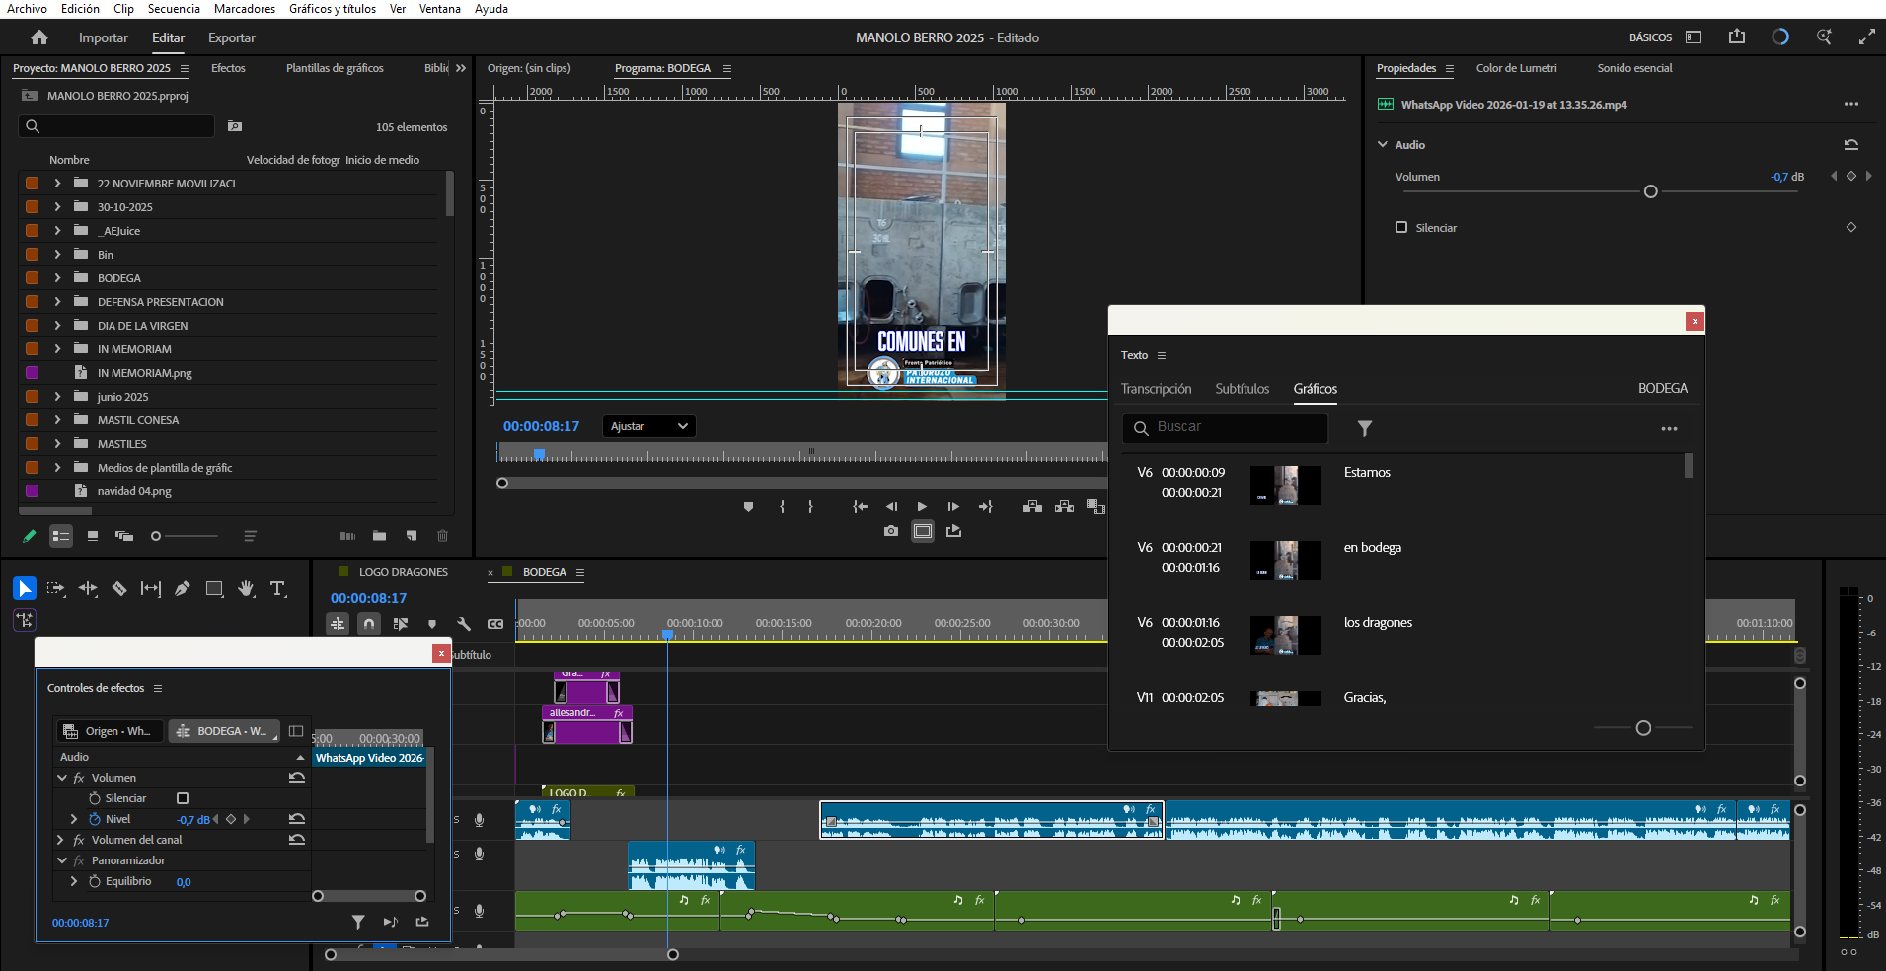Viewport: 1886px width, 971px height.
Task: Select the Ripple Edit tool
Action: click(88, 589)
